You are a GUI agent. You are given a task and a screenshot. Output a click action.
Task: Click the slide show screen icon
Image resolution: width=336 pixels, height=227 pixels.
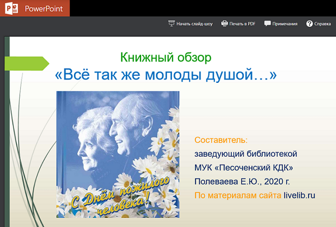(171, 23)
